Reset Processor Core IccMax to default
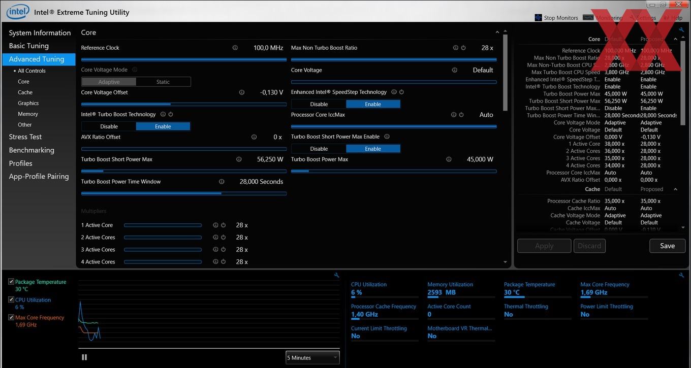 point(461,115)
